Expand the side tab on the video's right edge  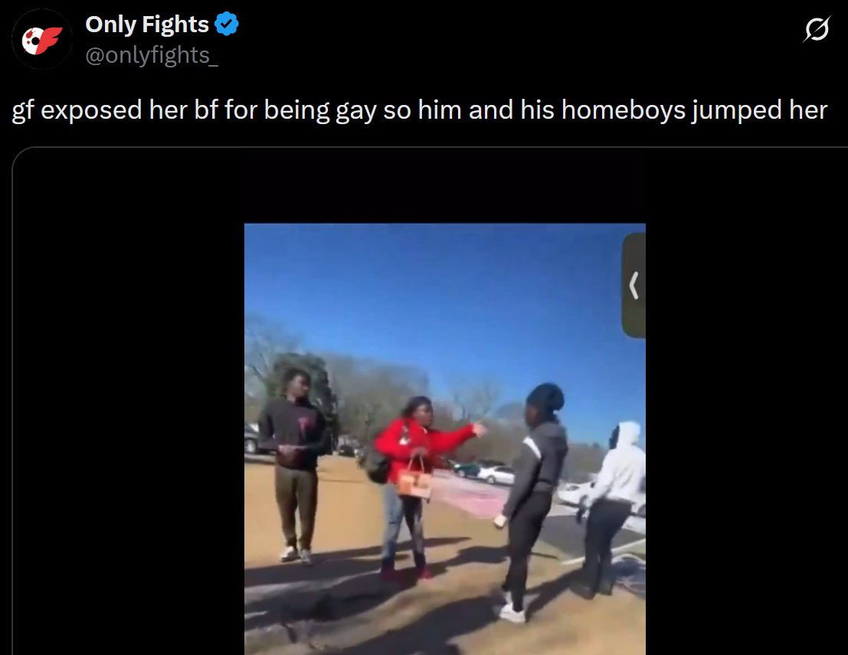point(634,286)
